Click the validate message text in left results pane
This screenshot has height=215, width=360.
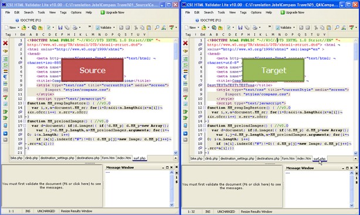click(52, 186)
